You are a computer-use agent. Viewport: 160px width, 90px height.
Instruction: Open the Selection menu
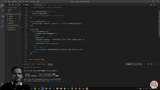click(14, 1)
